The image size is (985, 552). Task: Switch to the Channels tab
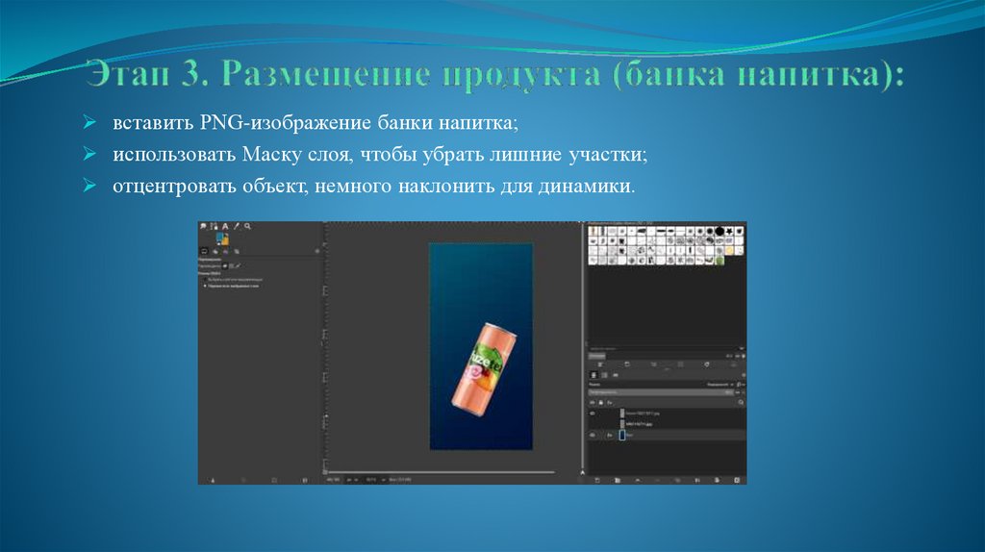pos(604,375)
